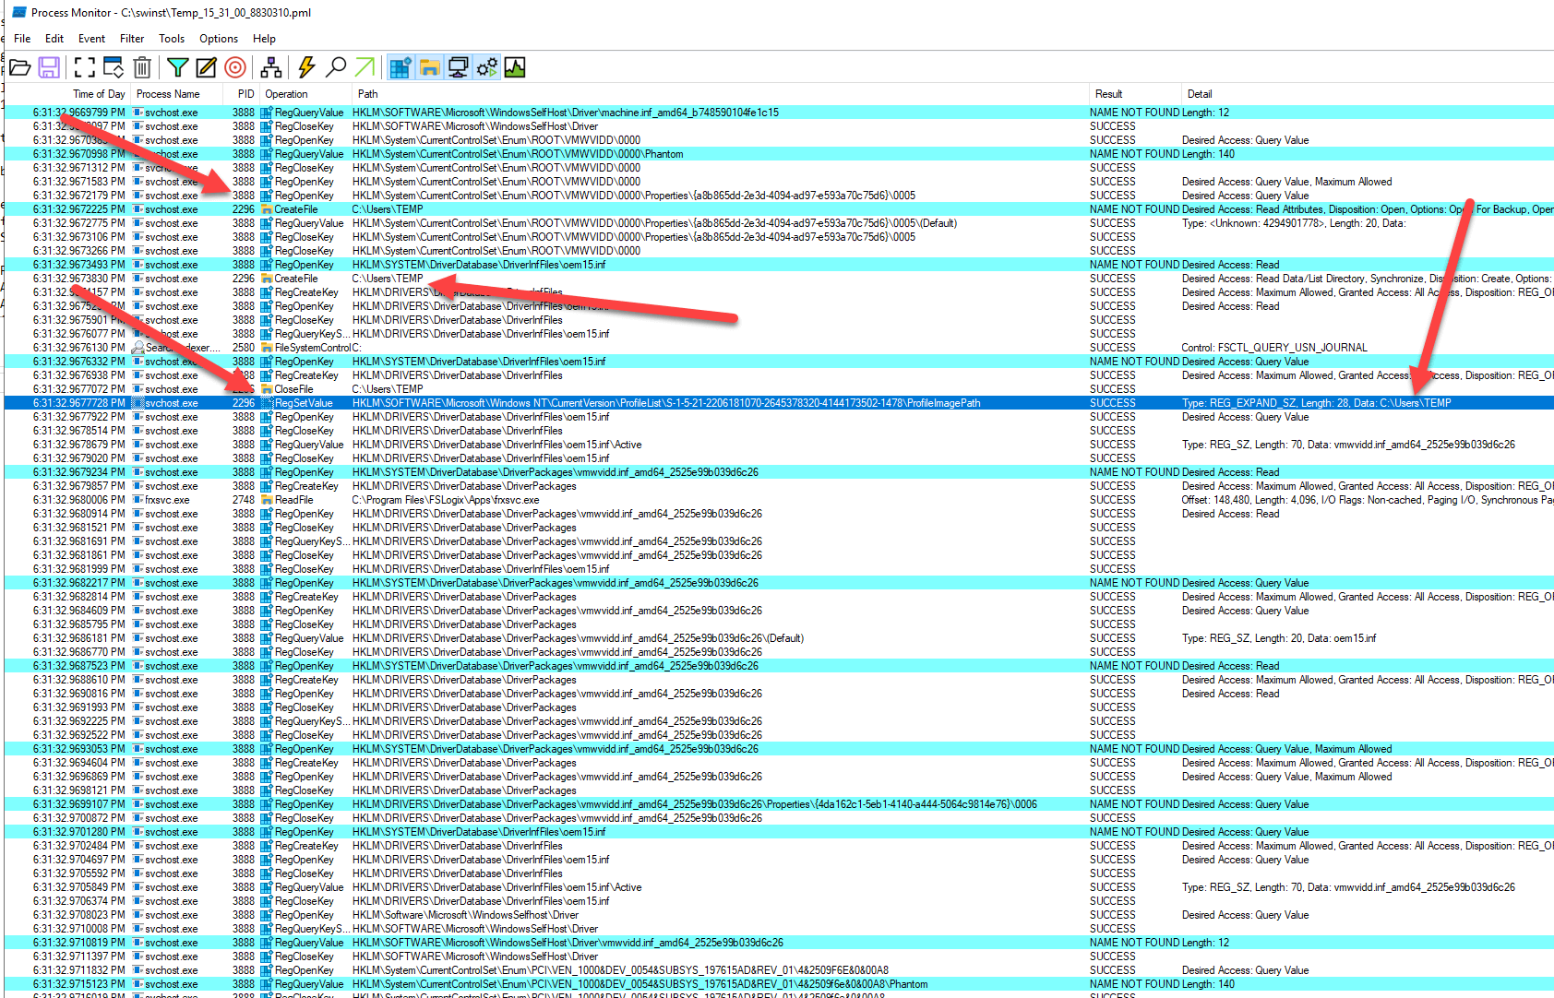The width and height of the screenshot is (1554, 998).
Task: Clear the display with the trash icon
Action: tap(142, 67)
